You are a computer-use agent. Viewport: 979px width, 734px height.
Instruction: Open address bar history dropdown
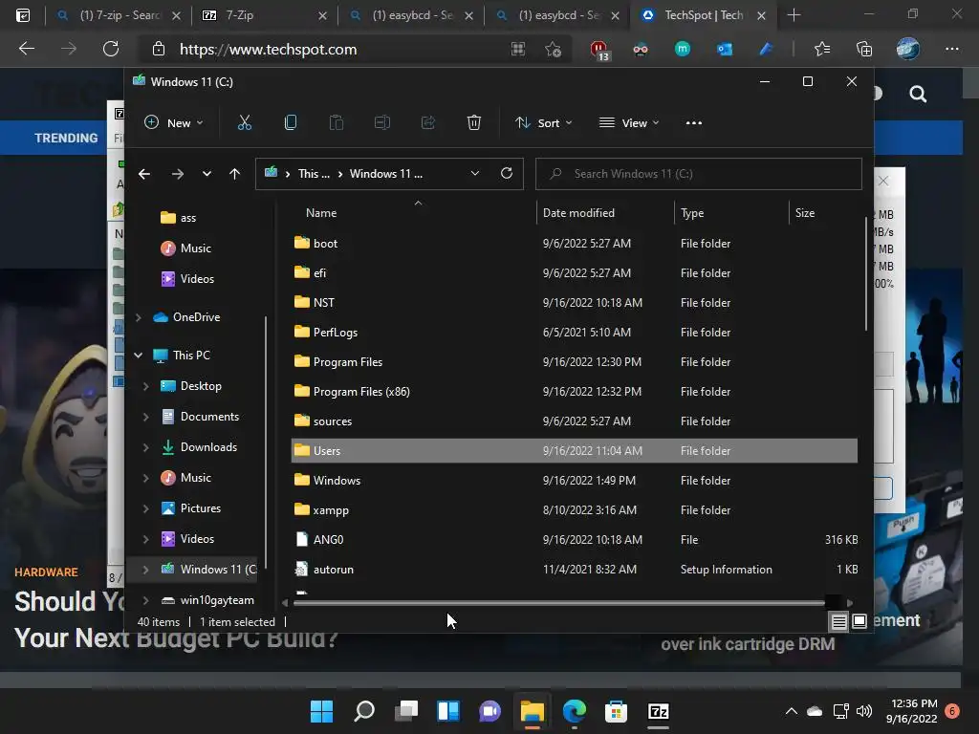pos(475,174)
